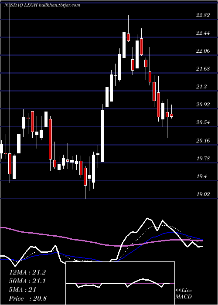Select the 22.44 price axis label
The image size is (218, 305).
click(x=203, y=33)
